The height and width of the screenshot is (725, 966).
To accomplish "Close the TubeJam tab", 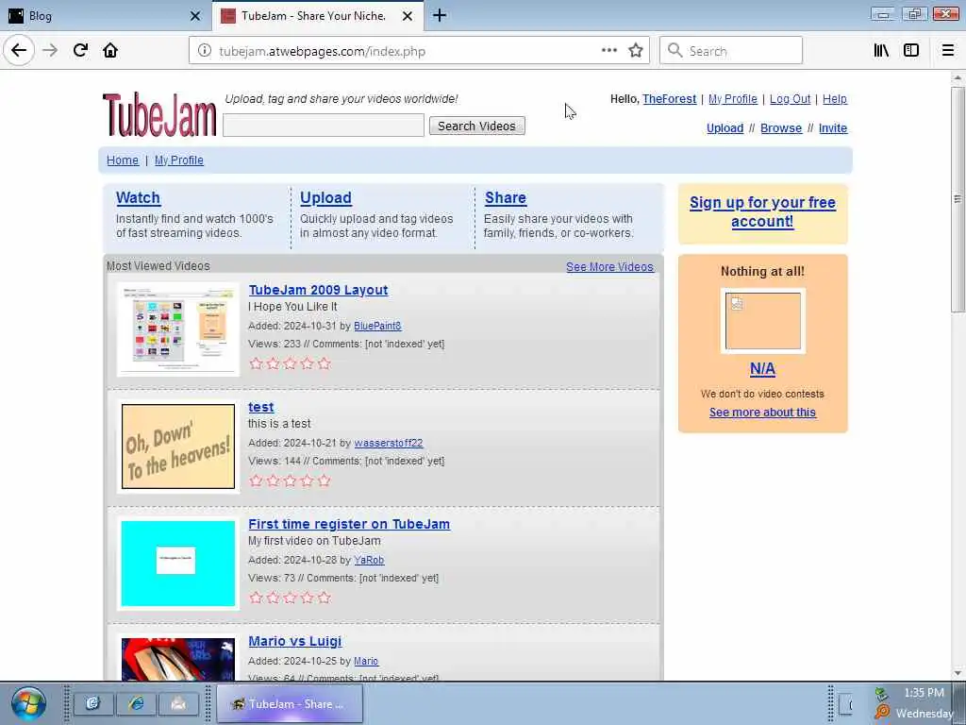I will [408, 16].
